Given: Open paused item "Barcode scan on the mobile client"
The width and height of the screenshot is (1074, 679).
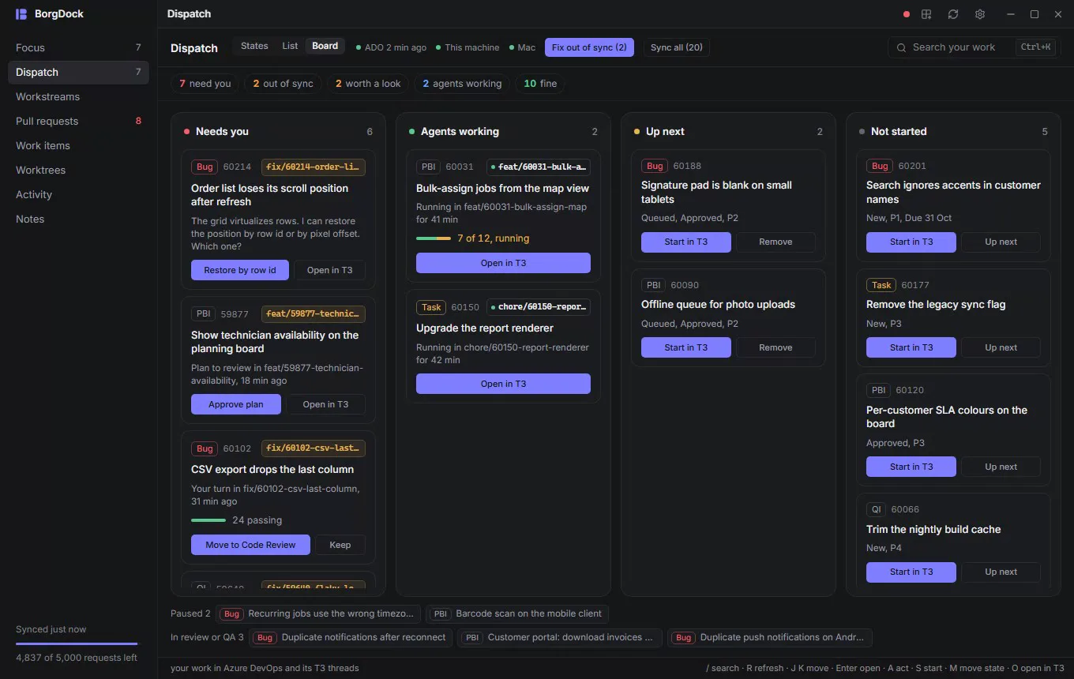Looking at the screenshot, I should click(517, 613).
